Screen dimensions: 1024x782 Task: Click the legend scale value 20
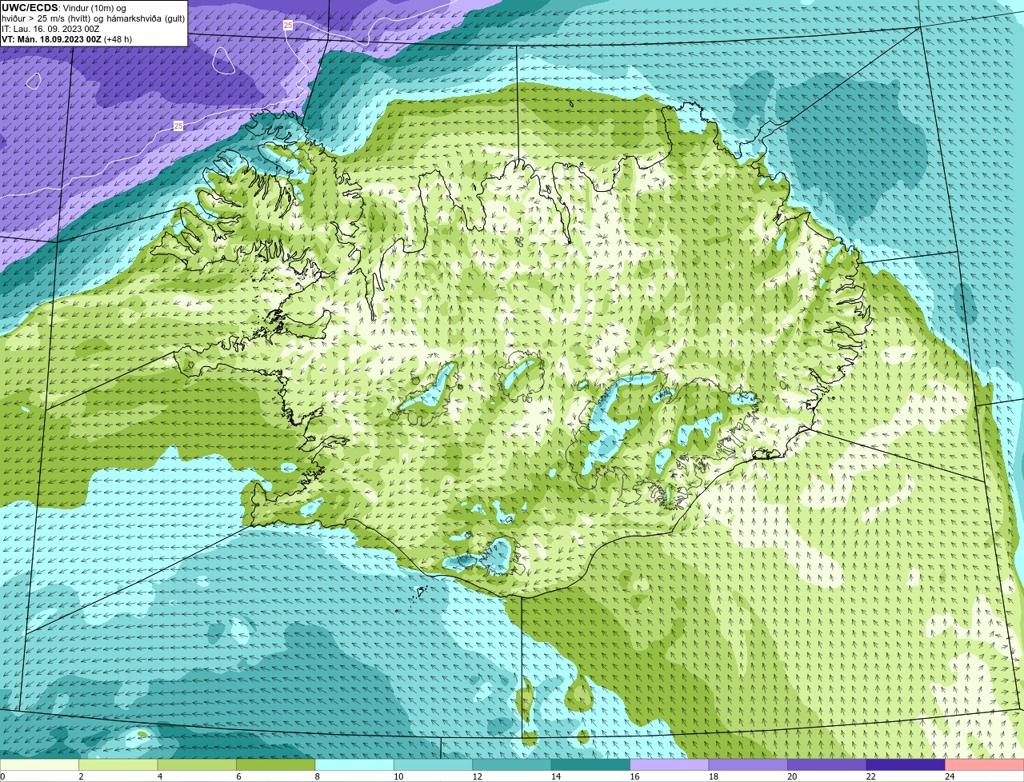pyautogui.click(x=792, y=776)
